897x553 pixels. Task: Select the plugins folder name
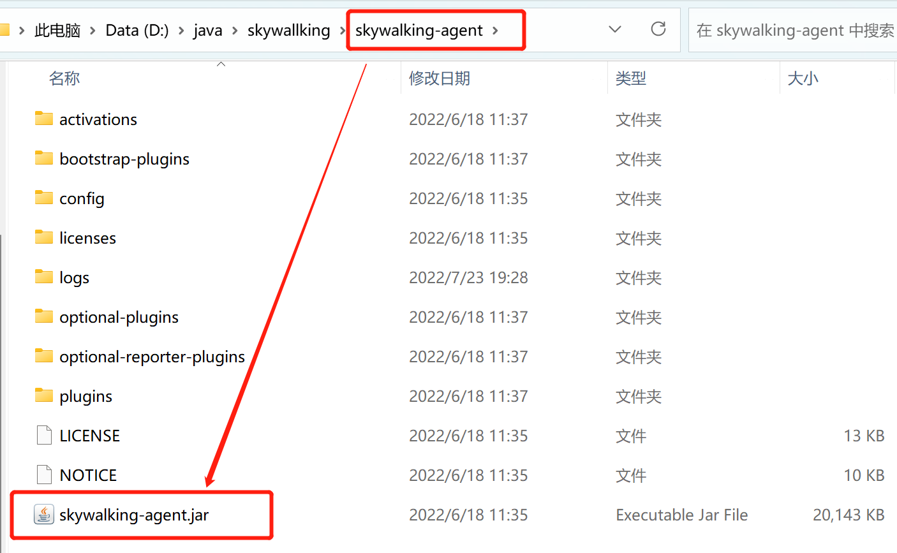85,396
